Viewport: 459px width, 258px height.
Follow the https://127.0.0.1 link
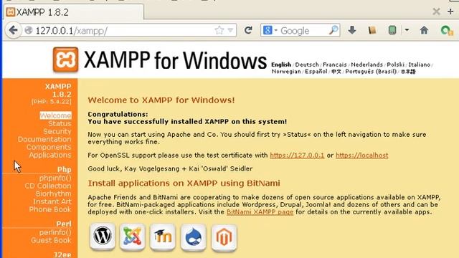tap(297, 156)
